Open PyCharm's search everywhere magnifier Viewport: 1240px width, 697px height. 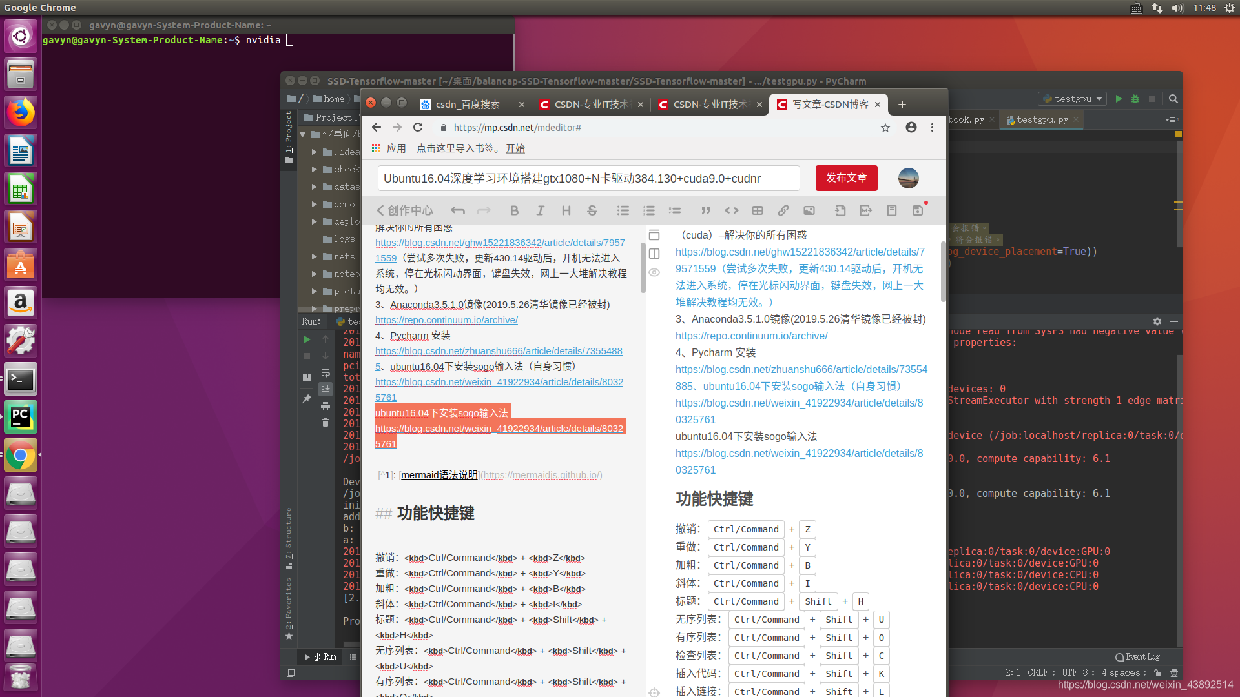coord(1173,99)
